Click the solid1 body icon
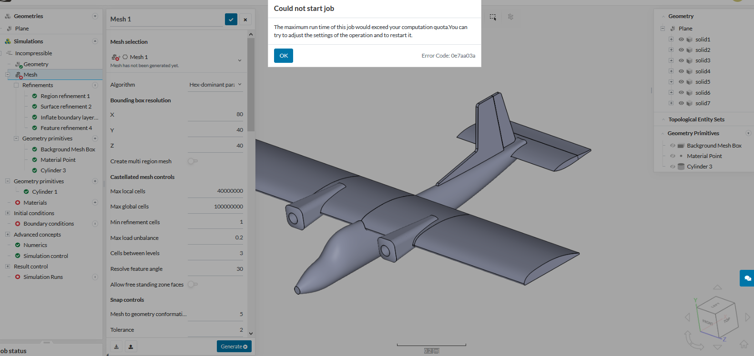The image size is (754, 356). 689,40
